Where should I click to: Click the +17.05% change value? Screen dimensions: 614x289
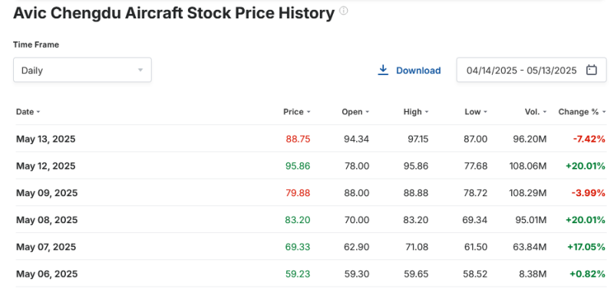586,247
